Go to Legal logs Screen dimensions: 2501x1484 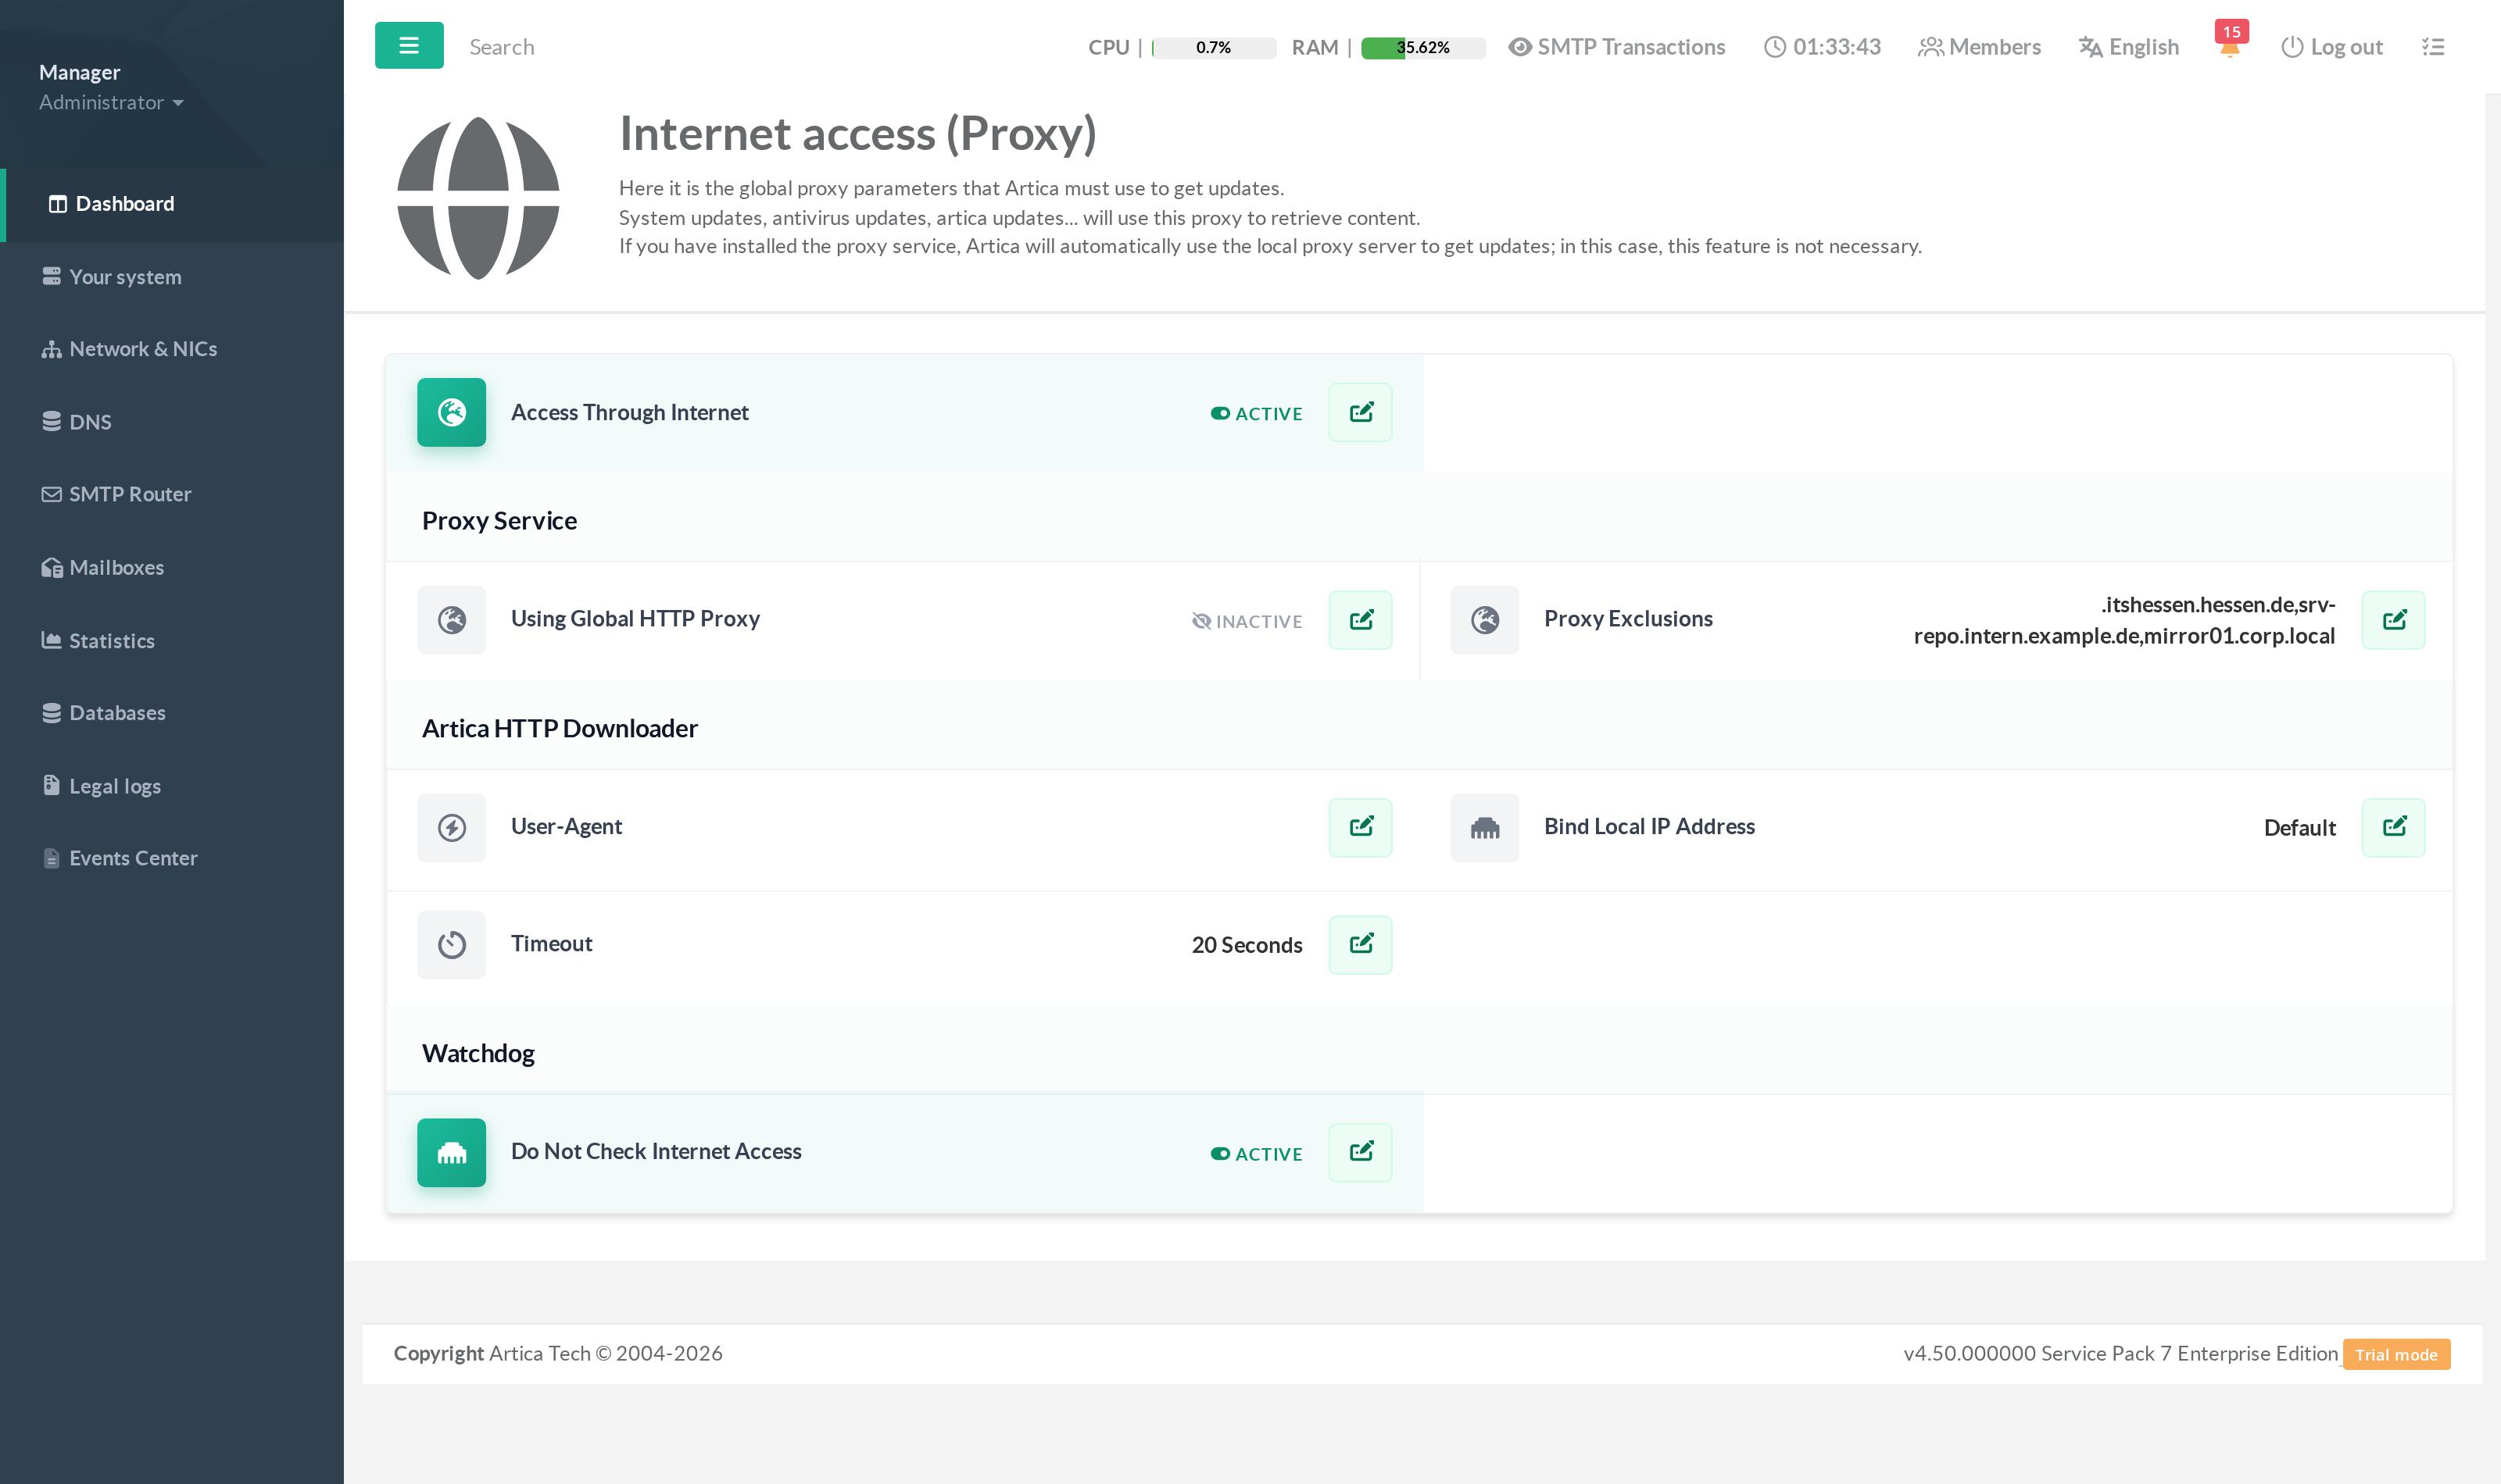point(172,786)
